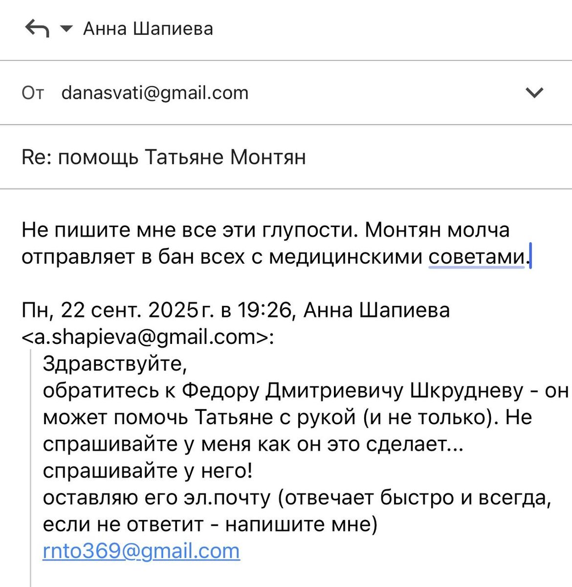Click the reply arrow icon
This screenshot has width=572, height=587.
(37, 28)
